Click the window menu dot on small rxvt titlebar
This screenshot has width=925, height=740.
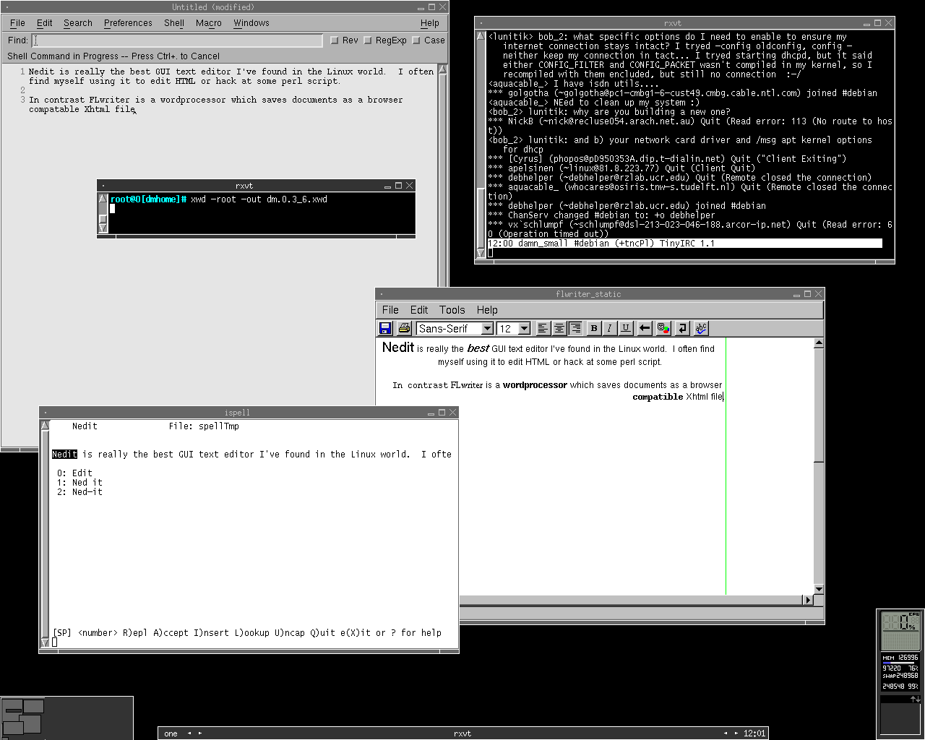click(x=103, y=186)
